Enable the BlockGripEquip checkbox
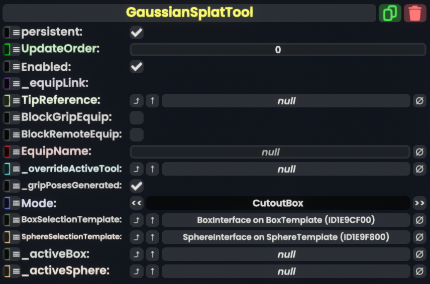The image size is (430, 284). (136, 118)
